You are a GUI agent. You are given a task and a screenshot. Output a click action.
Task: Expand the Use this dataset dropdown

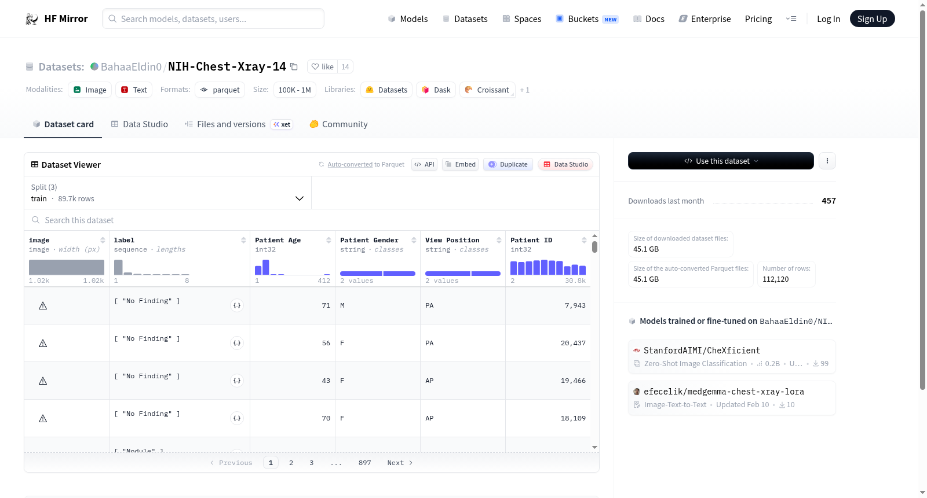[721, 161]
